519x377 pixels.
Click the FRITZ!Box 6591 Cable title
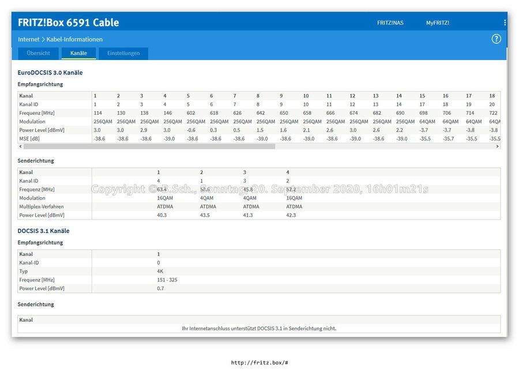click(69, 22)
